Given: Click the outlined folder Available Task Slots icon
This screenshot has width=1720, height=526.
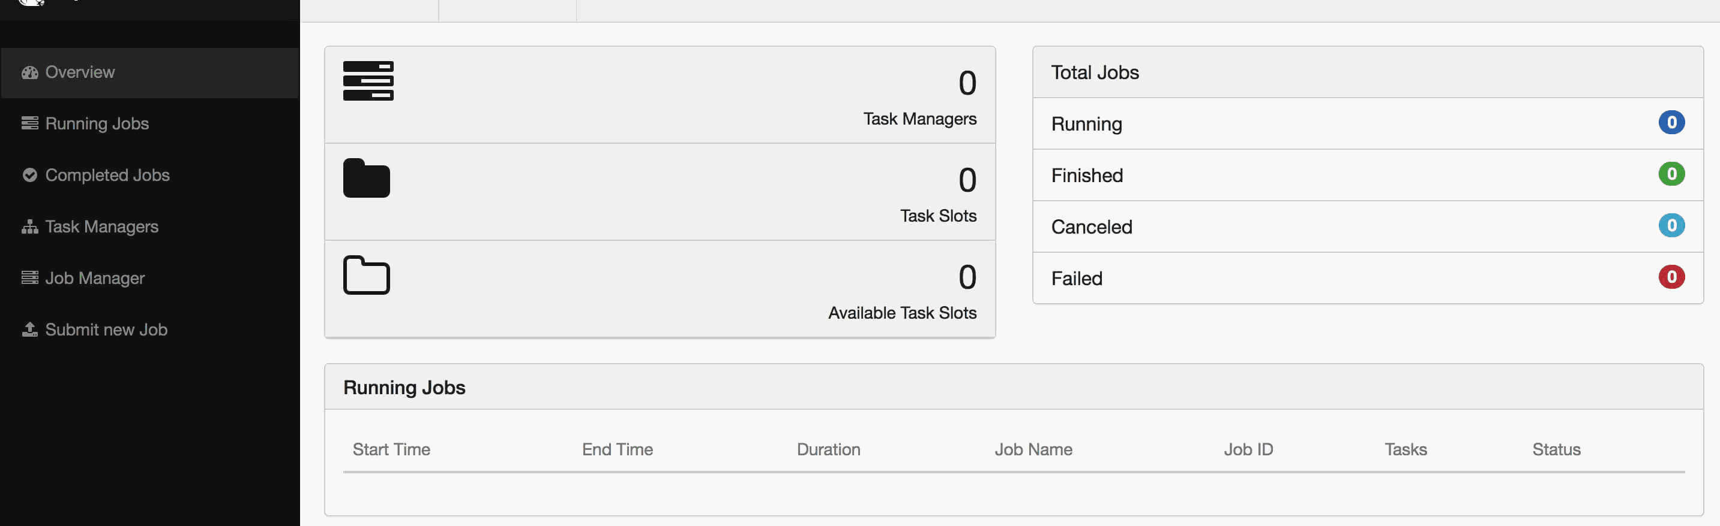Looking at the screenshot, I should (366, 274).
